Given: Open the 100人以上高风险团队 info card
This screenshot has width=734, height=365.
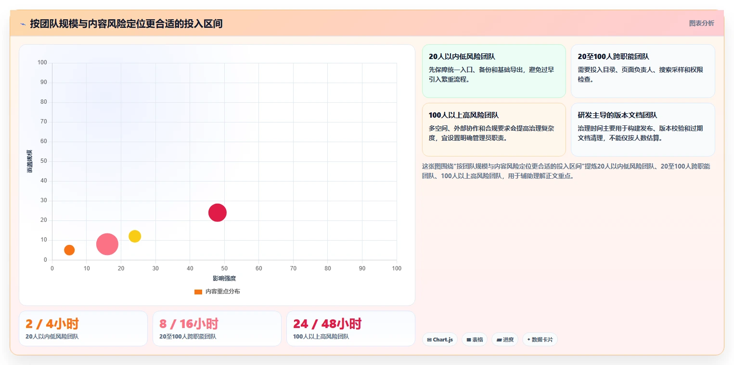Looking at the screenshot, I should click(494, 130).
